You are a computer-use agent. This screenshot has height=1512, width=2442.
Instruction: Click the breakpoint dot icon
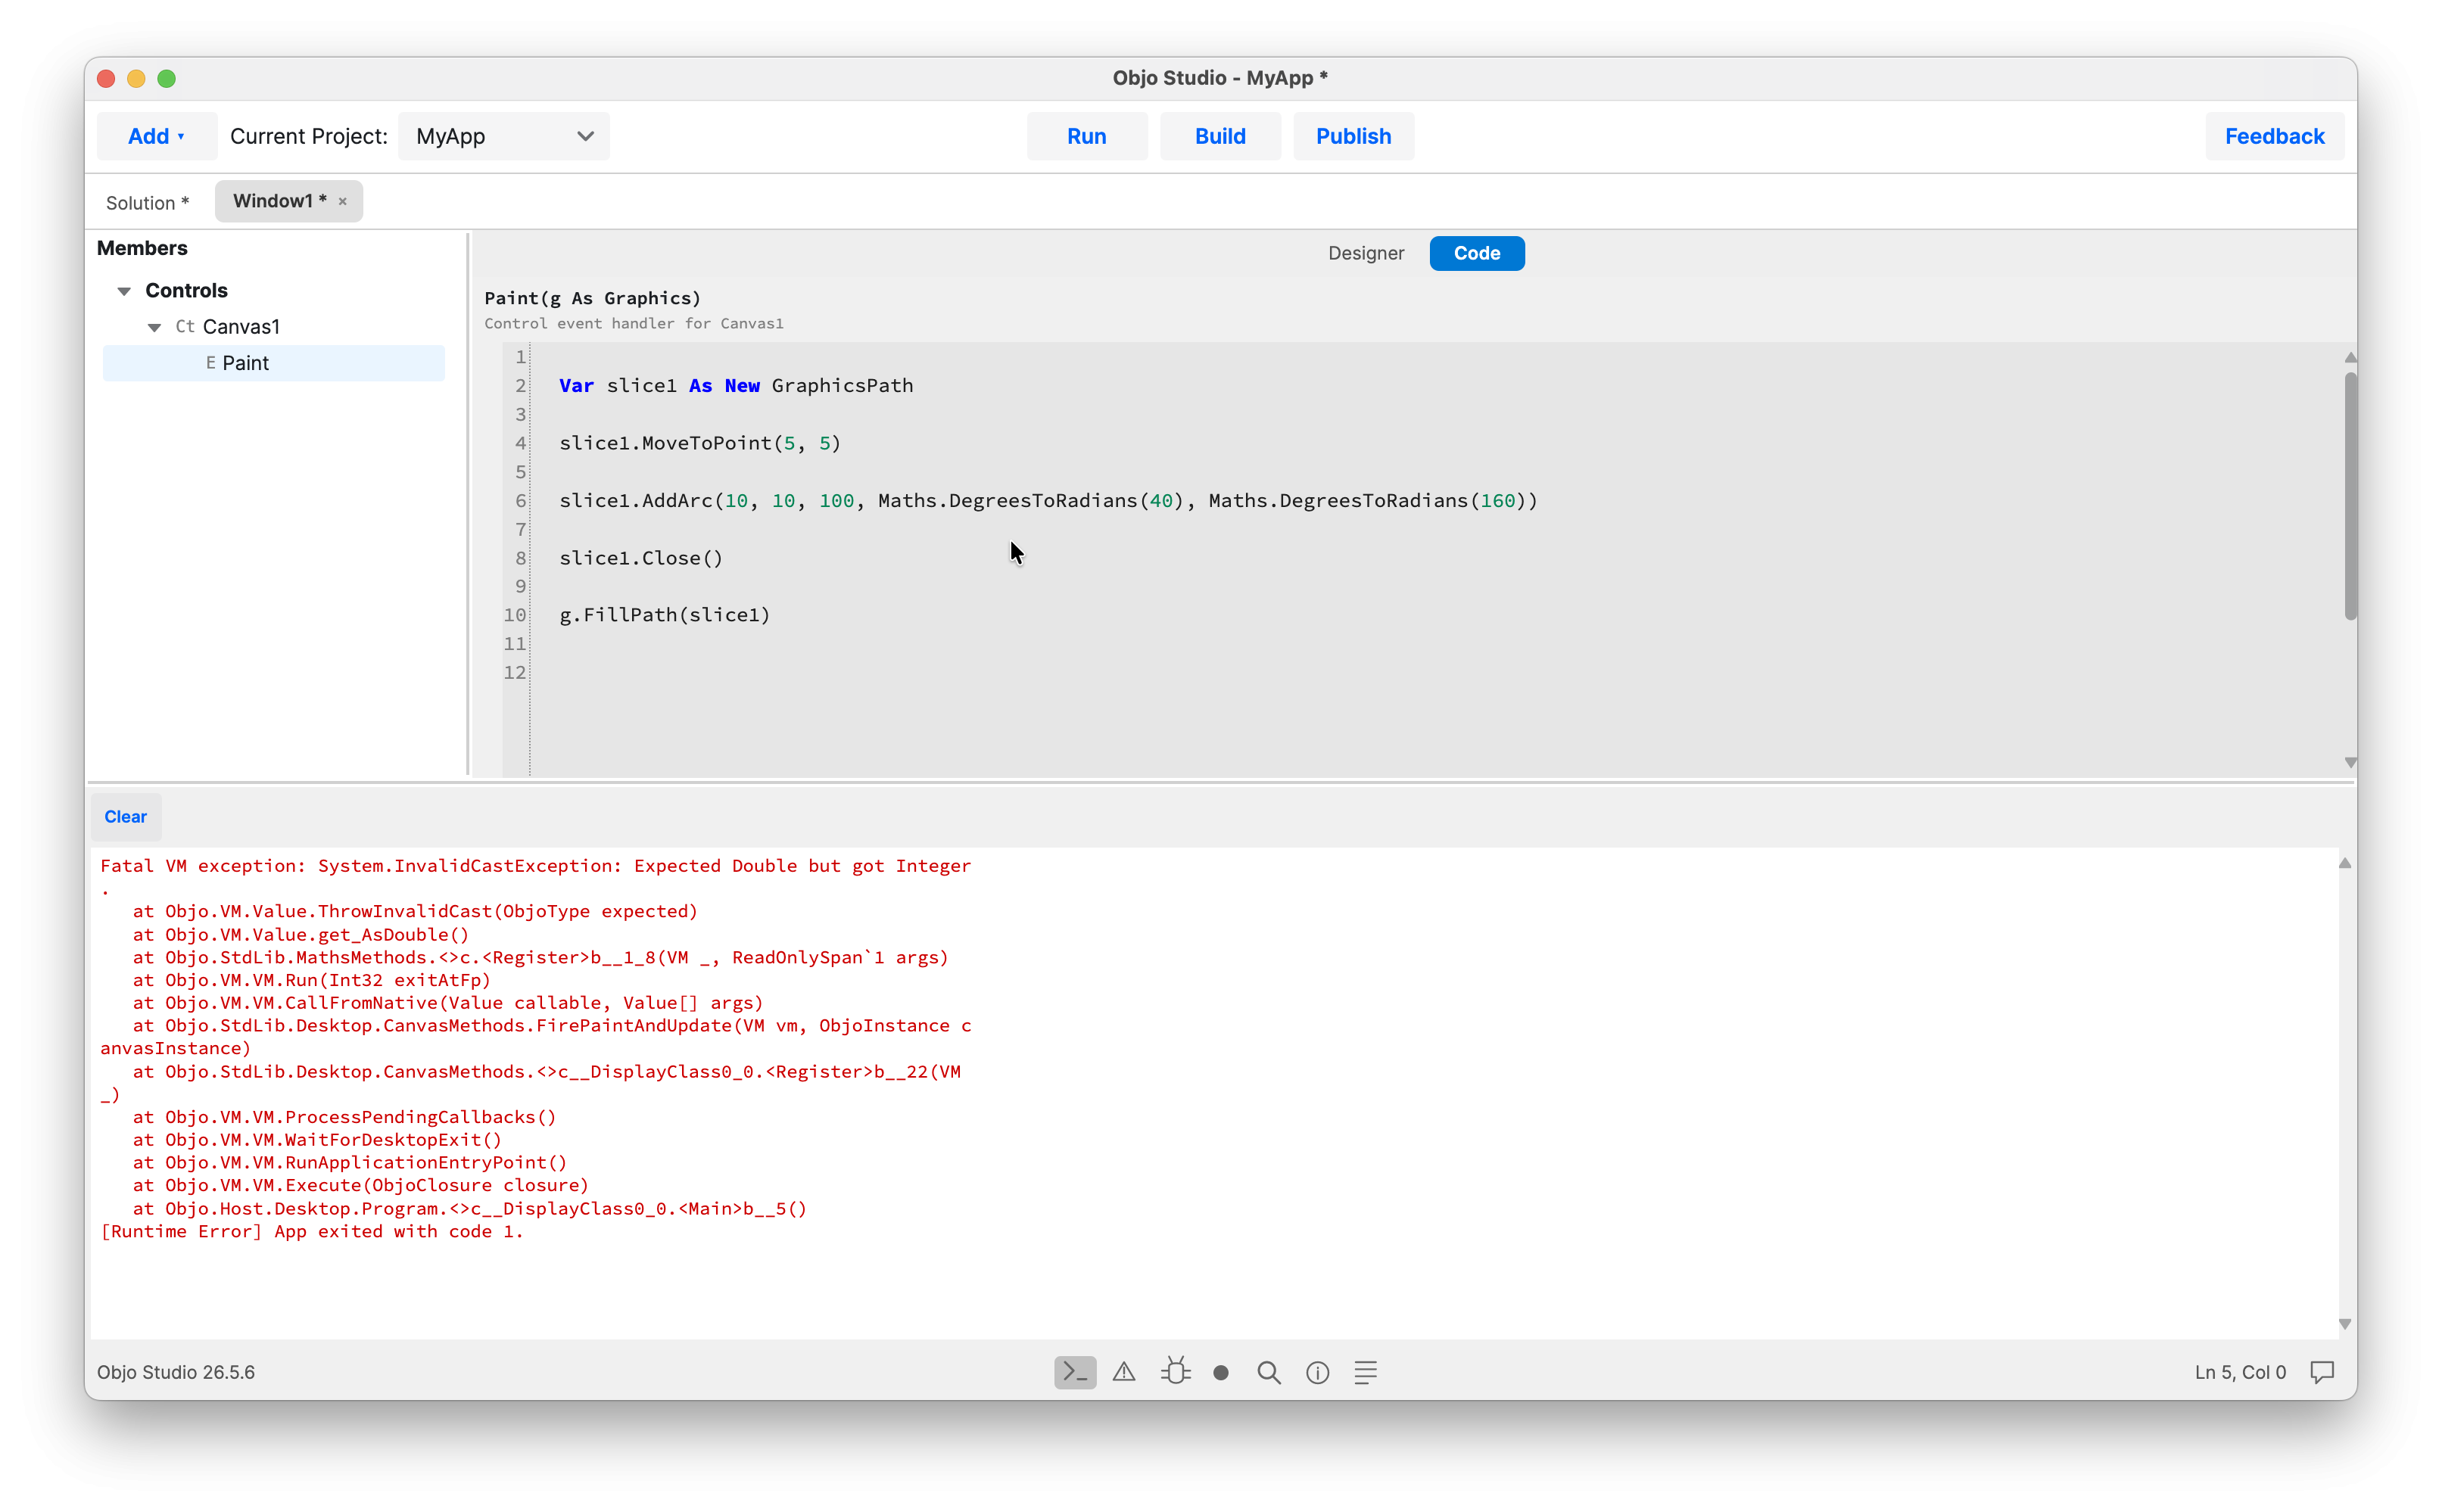click(x=1221, y=1373)
